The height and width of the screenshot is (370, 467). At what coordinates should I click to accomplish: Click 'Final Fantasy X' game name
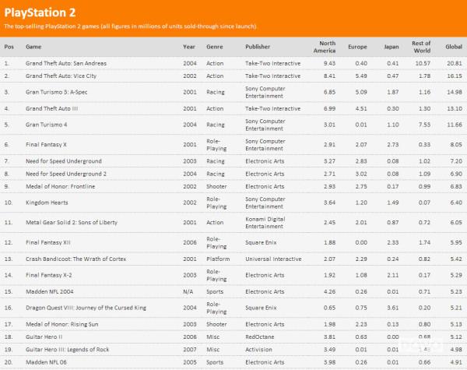click(46, 145)
